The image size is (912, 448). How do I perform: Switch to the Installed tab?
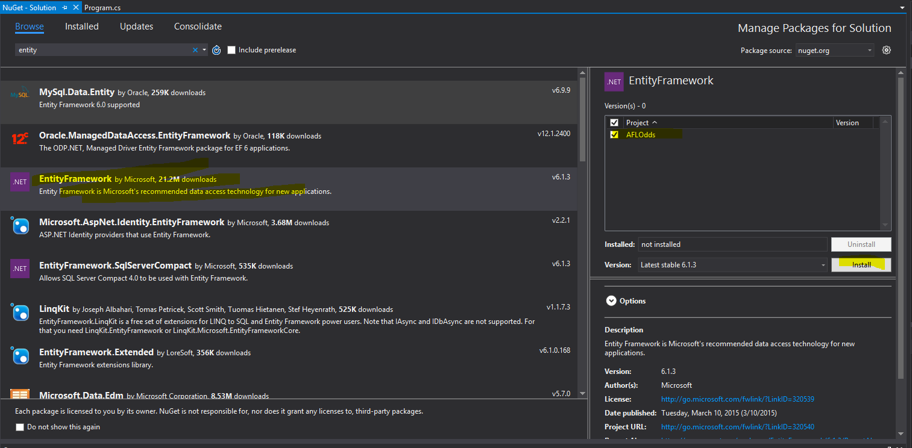click(x=82, y=26)
